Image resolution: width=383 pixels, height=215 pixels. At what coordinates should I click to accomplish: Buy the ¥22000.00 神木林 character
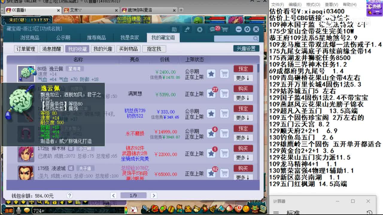click(x=243, y=148)
